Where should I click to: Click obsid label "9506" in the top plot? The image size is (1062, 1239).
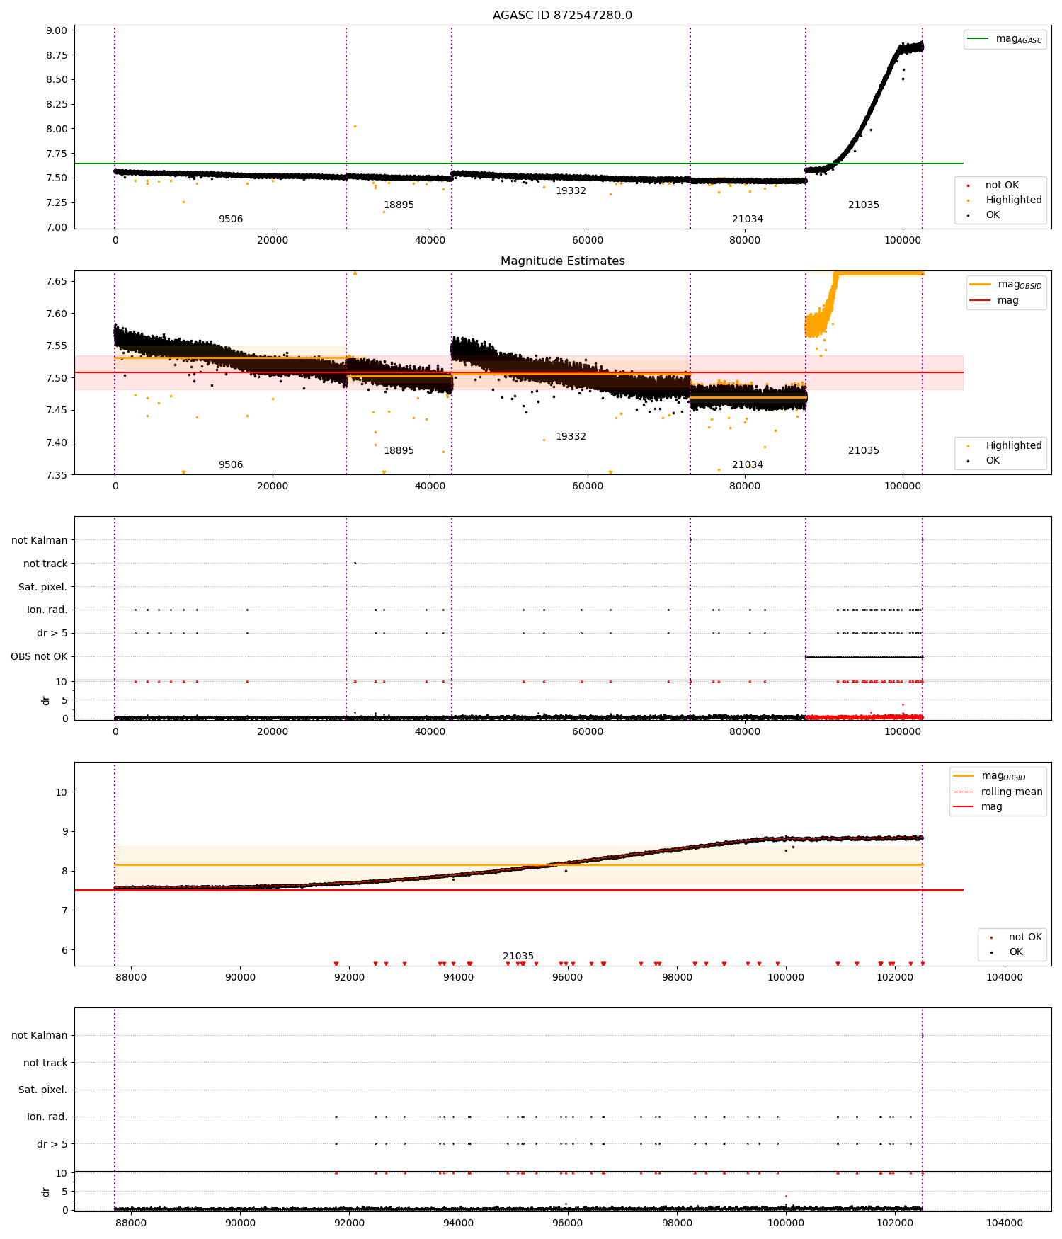231,219
